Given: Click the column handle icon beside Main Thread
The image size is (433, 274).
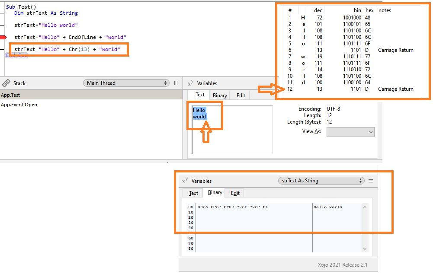Looking at the screenshot, I should pyautogui.click(x=176, y=83).
